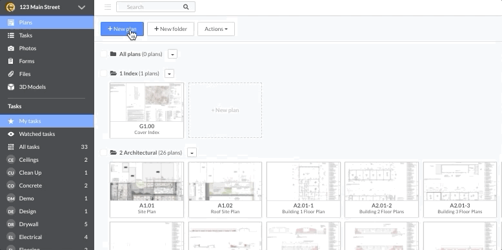Select the Drywall task category
The height and width of the screenshot is (250, 502).
click(x=47, y=224)
